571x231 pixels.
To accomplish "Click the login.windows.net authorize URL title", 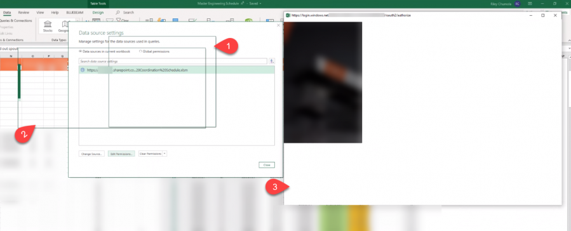I will coord(351,15).
